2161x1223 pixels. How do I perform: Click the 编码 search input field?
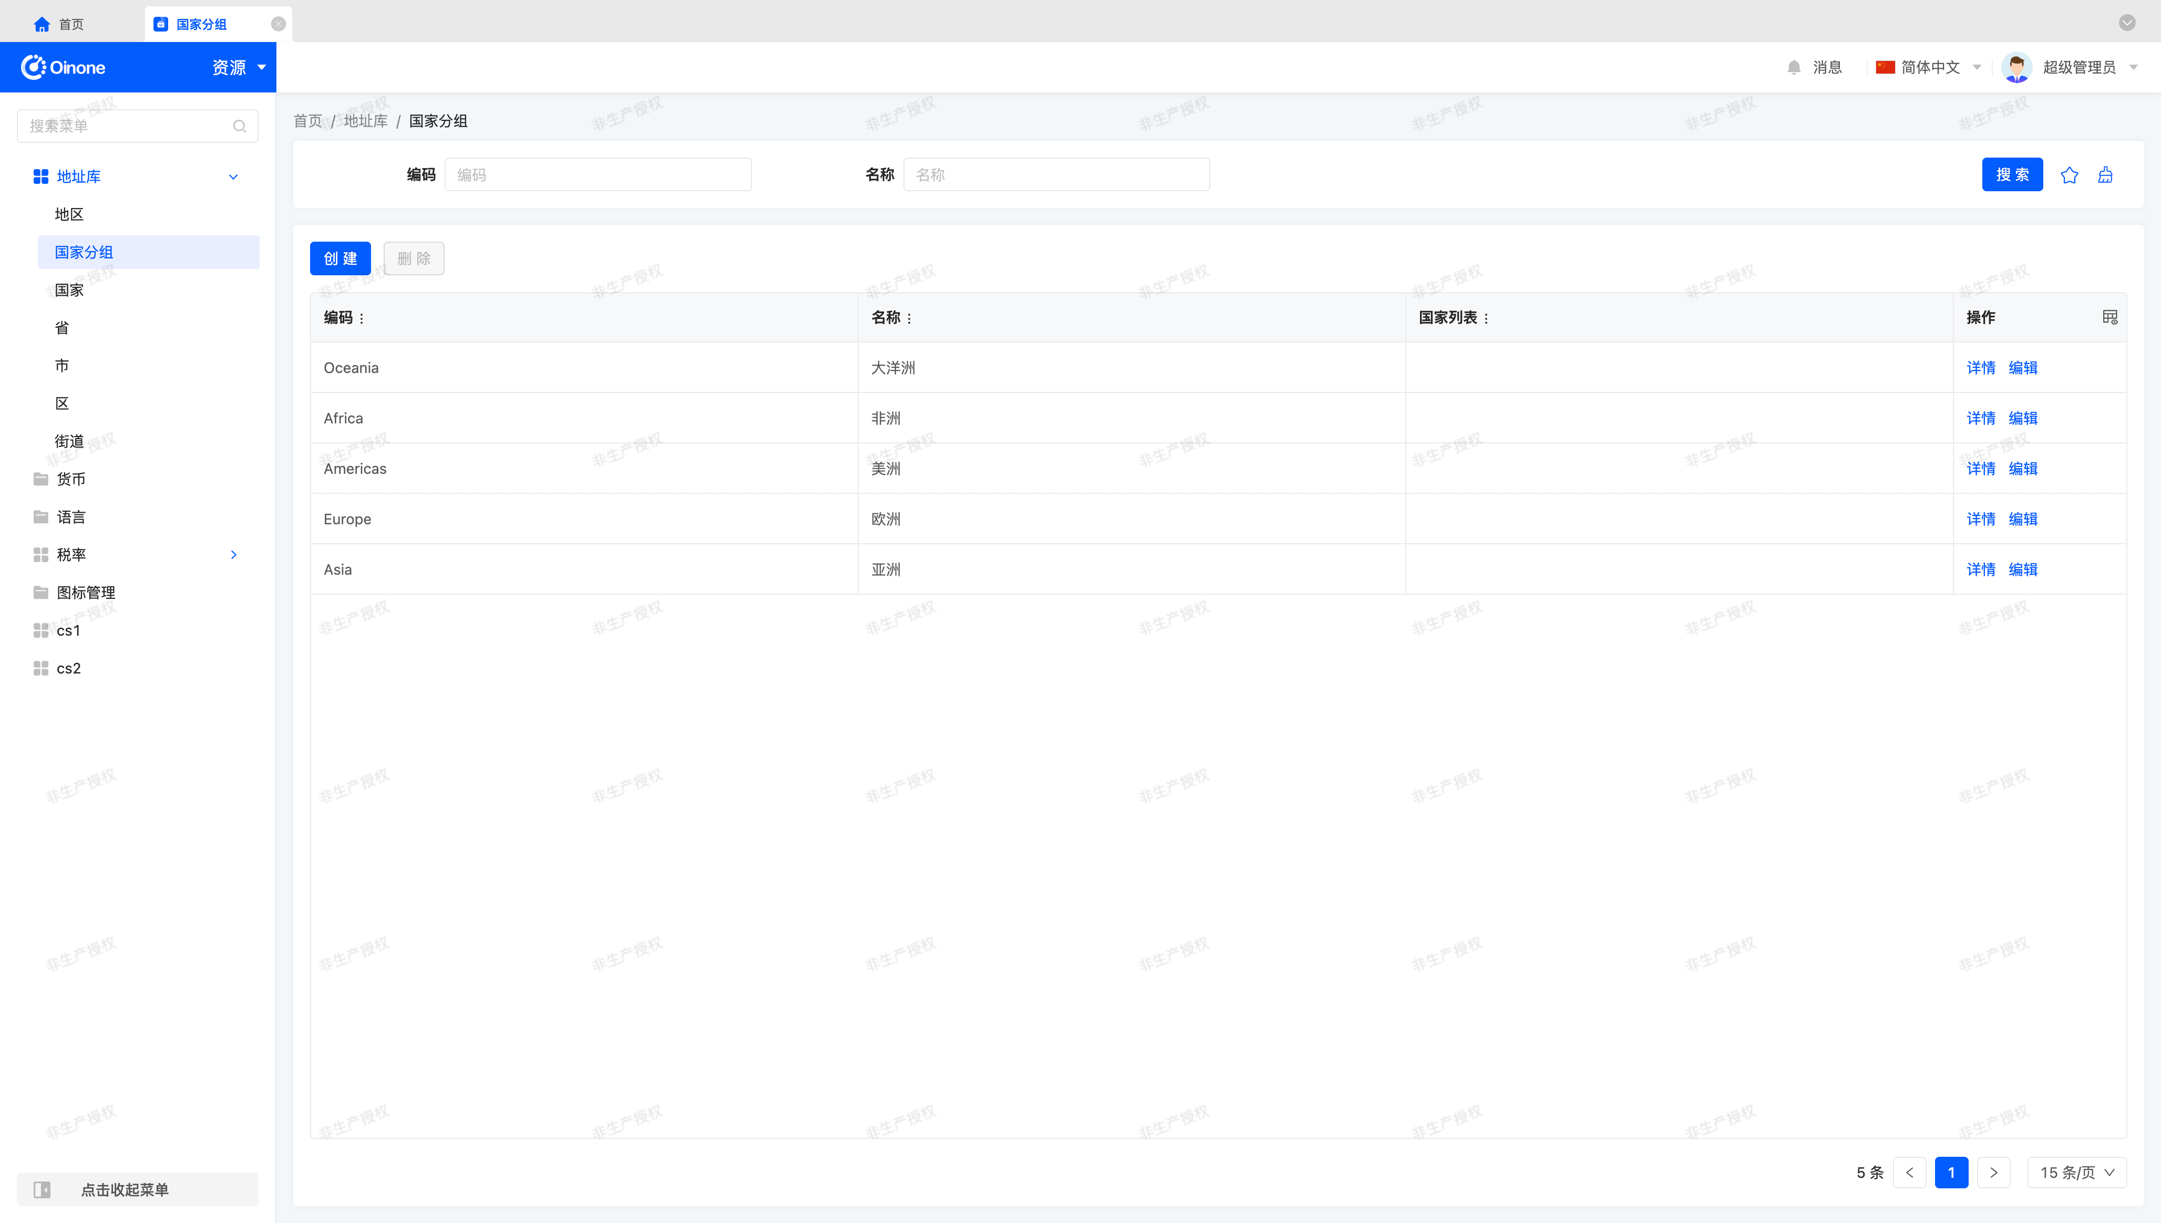(x=598, y=175)
